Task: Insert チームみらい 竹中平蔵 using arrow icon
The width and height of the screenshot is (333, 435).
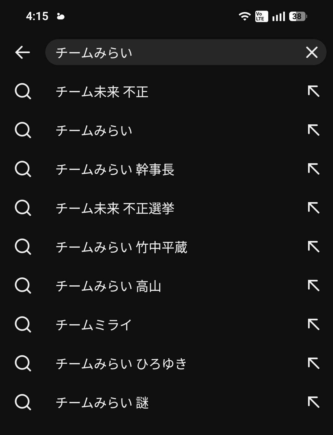Action: point(314,247)
